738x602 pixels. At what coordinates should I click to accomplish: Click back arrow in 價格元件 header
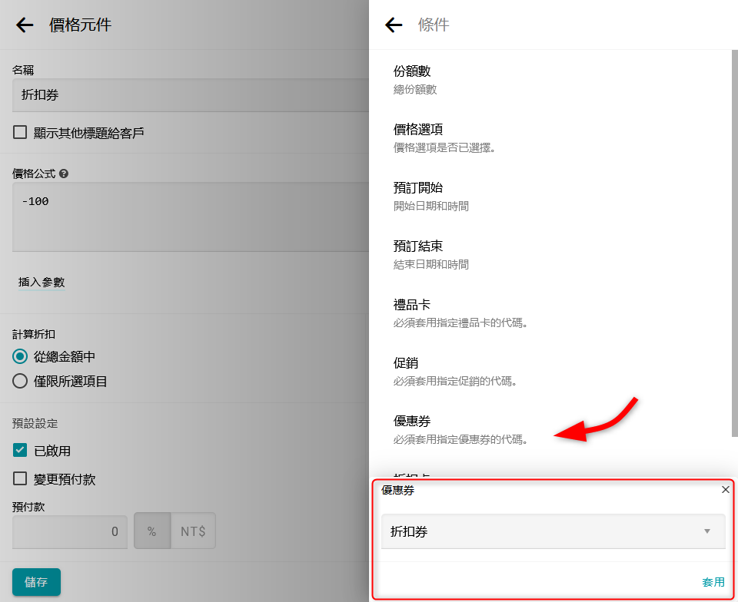click(25, 25)
